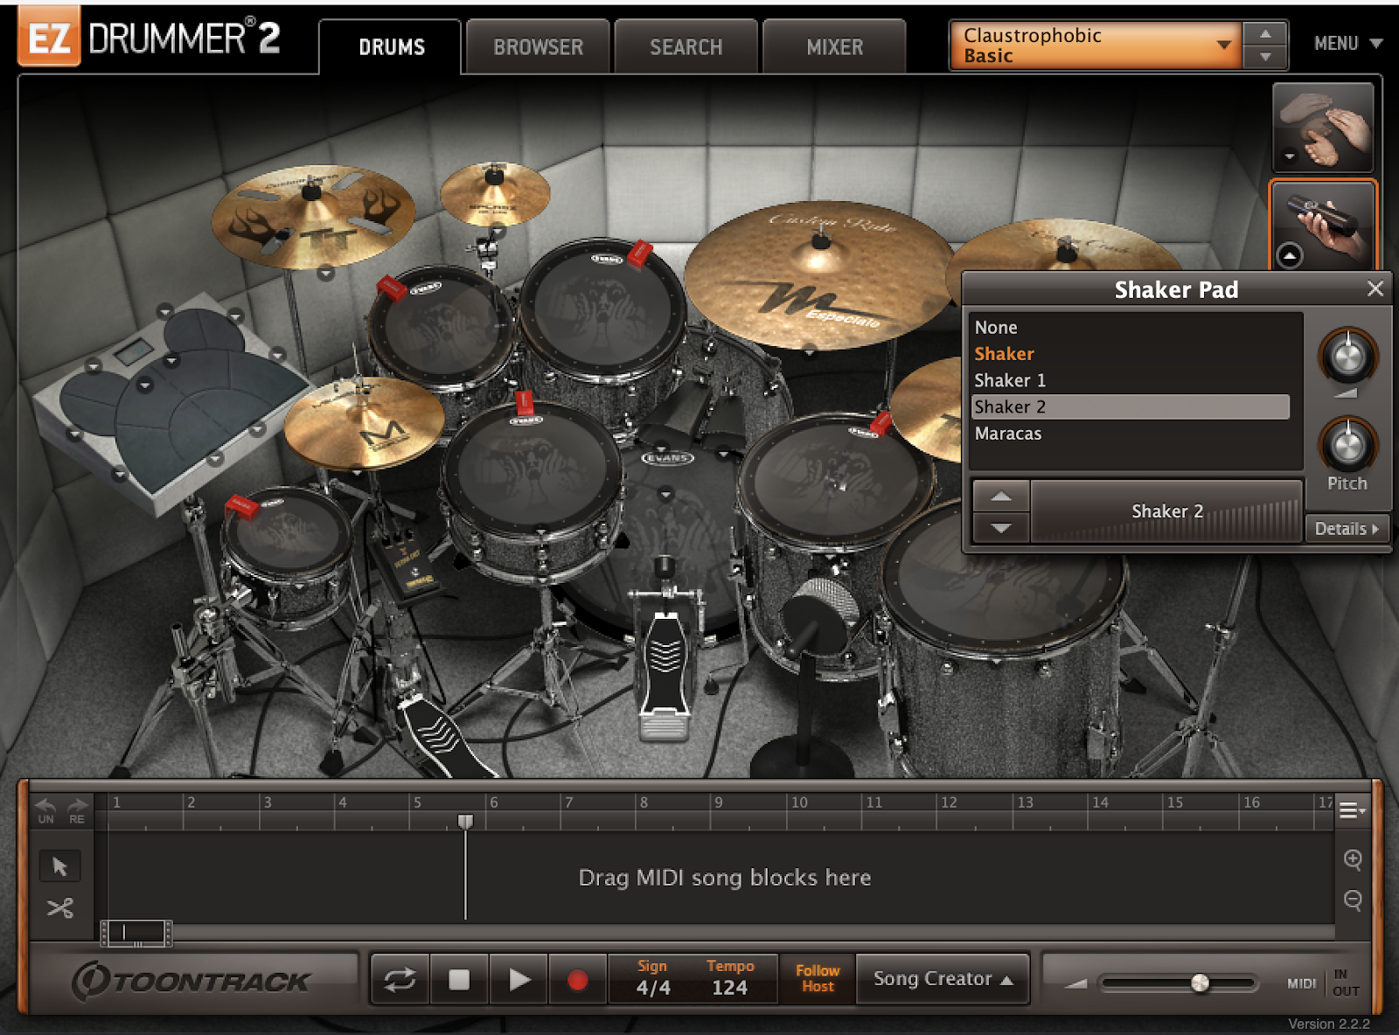Viewport: 1399px width, 1035px height.
Task: Expand the Song Creator panel
Action: click(943, 979)
